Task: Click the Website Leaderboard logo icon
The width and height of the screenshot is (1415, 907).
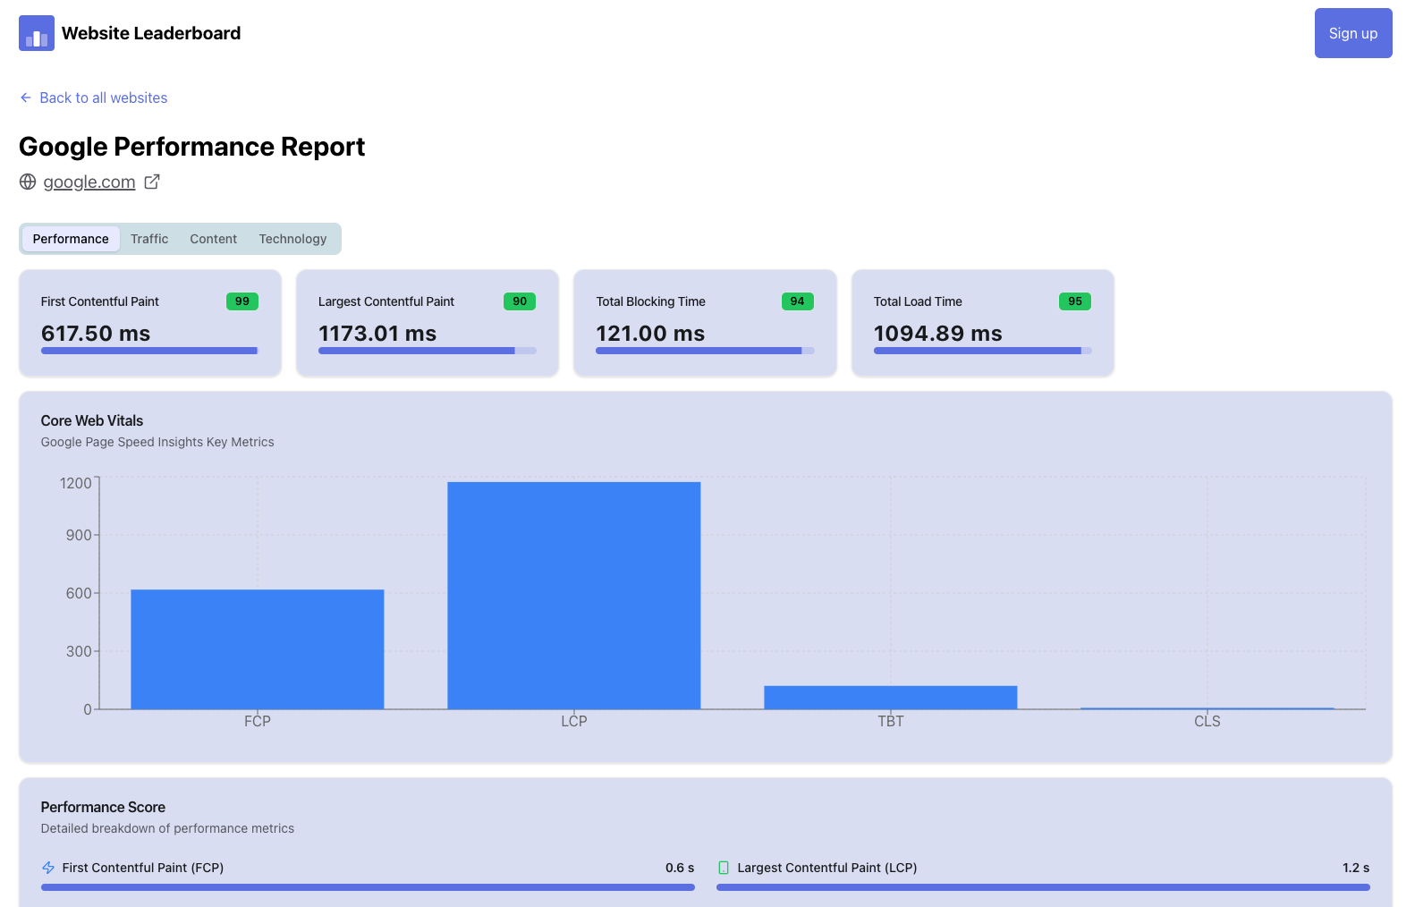Action: (x=37, y=33)
